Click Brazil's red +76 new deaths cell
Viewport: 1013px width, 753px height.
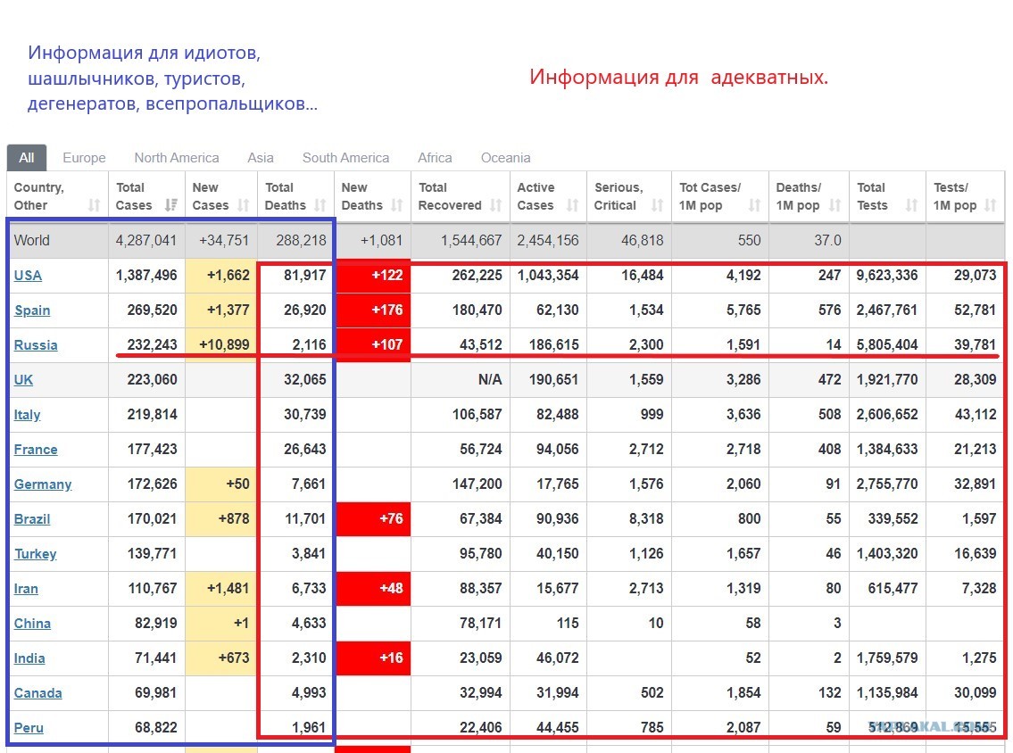pos(373,518)
